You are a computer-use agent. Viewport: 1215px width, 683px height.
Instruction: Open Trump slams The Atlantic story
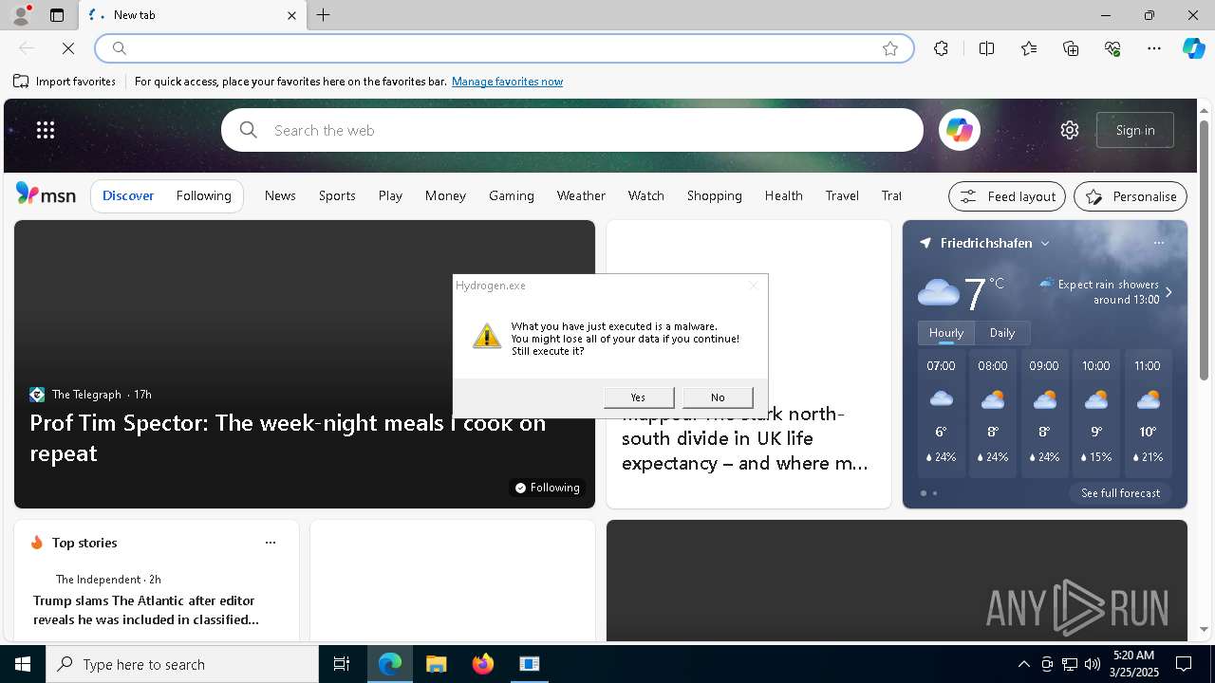145,610
